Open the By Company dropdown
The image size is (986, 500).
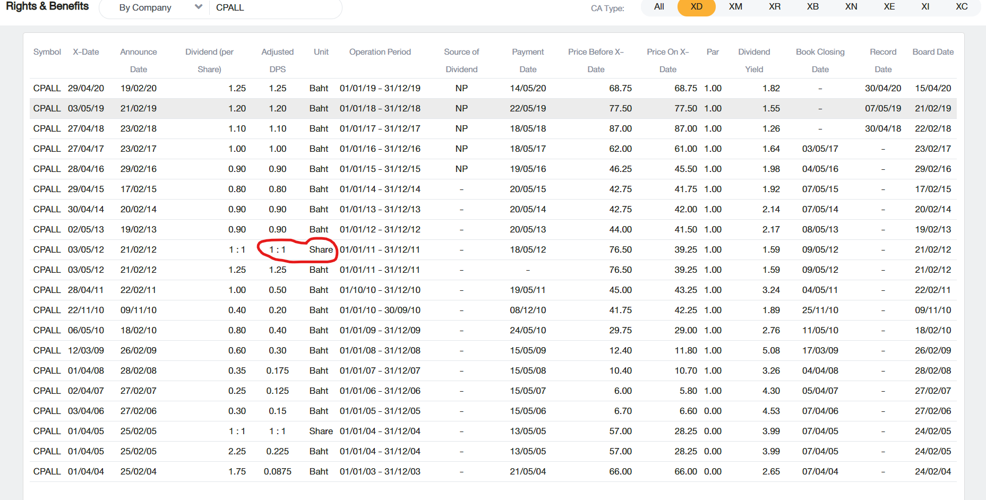coord(154,7)
